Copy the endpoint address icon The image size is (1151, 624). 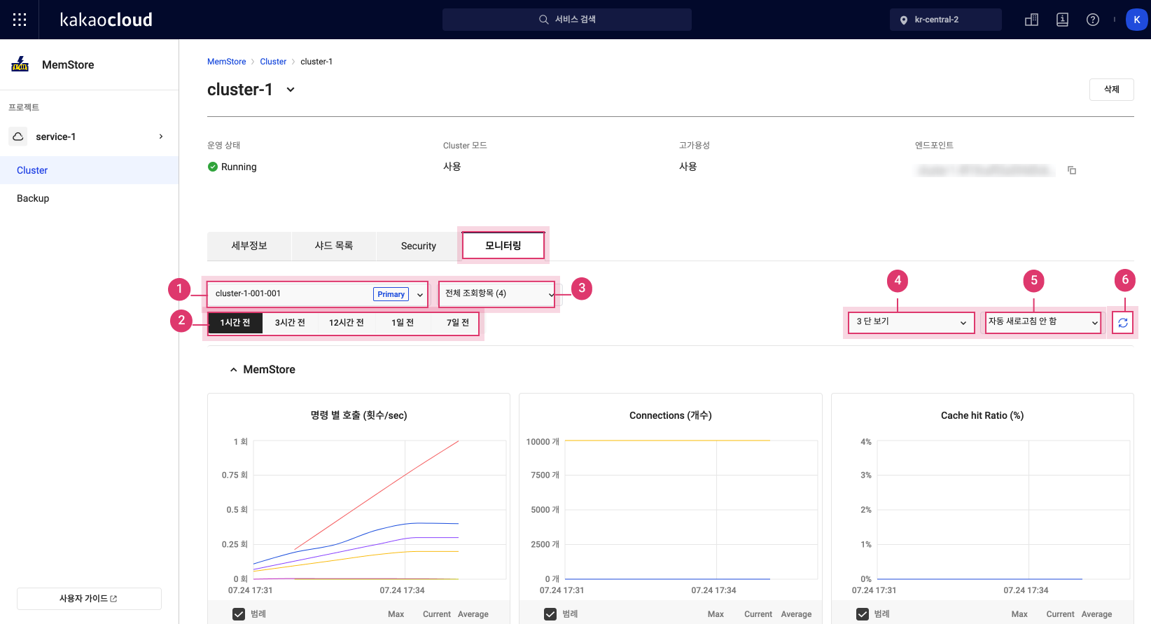coord(1072,170)
